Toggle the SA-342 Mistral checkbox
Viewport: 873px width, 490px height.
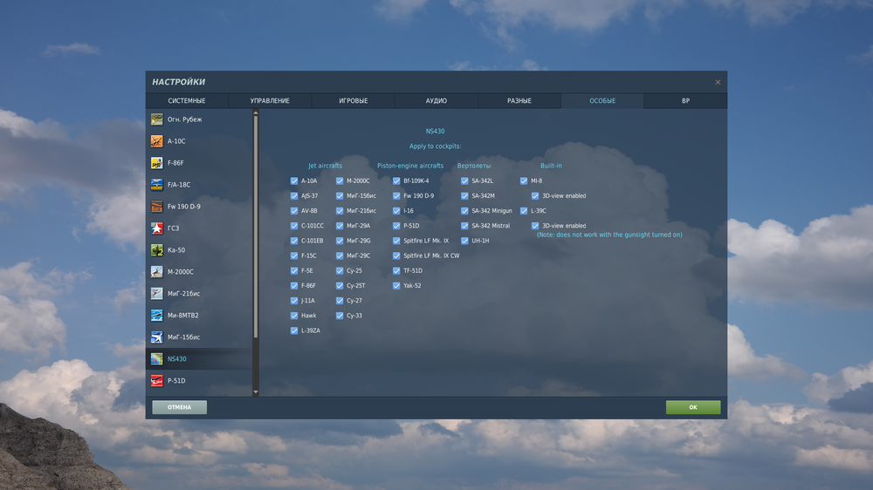click(x=464, y=226)
